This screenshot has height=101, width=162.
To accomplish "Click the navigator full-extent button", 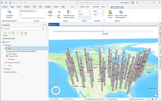I will pos(55,82).
